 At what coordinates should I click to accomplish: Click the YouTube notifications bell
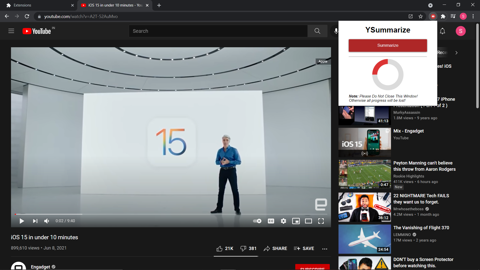(442, 31)
